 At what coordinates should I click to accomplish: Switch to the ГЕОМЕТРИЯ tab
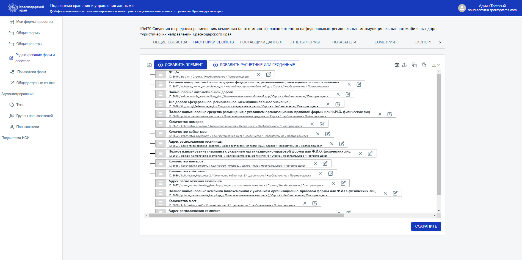pyautogui.click(x=383, y=42)
